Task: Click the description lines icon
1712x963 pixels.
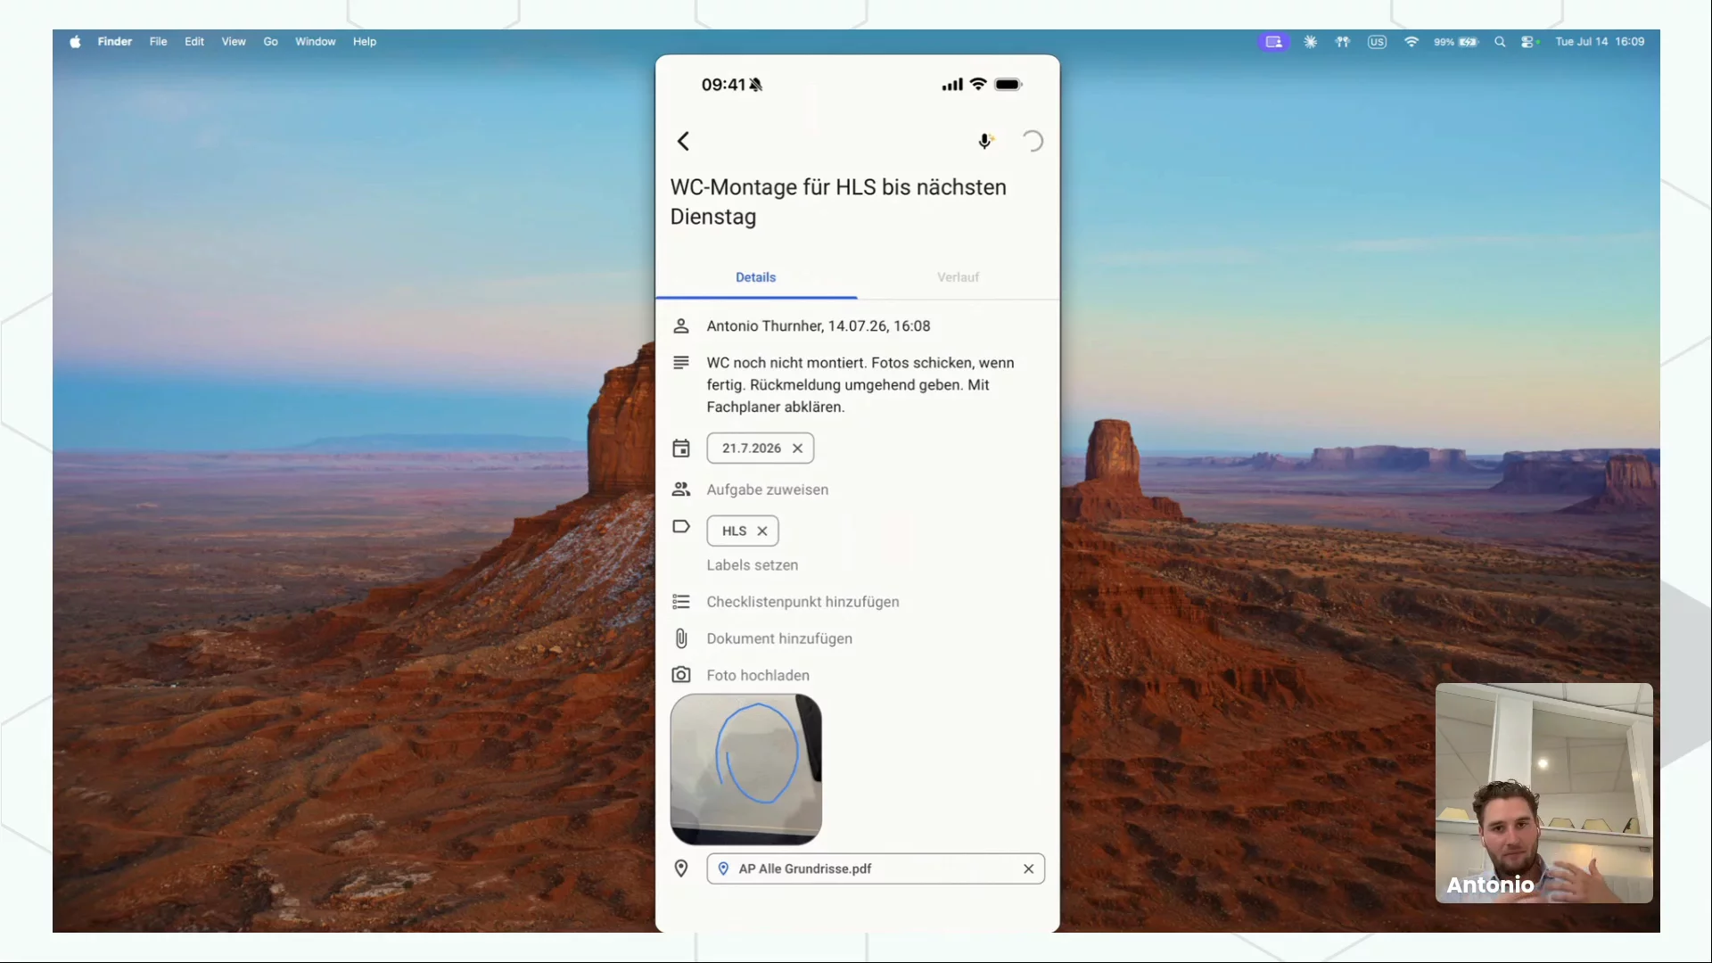Action: point(681,363)
